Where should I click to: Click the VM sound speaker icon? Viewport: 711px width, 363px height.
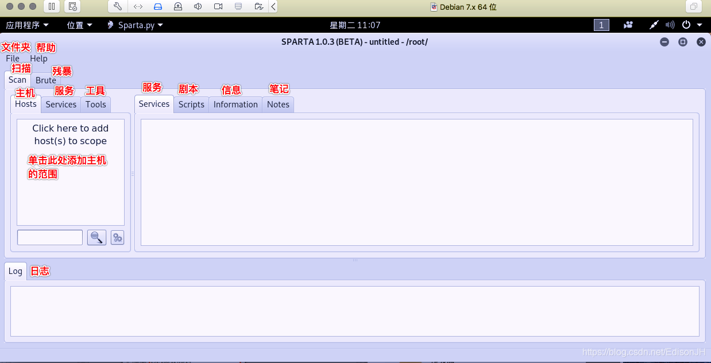(x=198, y=7)
